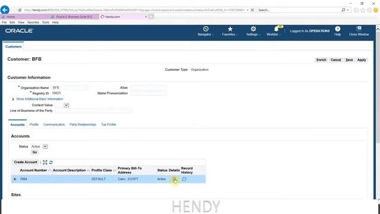Open the accounts Status dropdown
380x214 pixels.
[x=45, y=147]
